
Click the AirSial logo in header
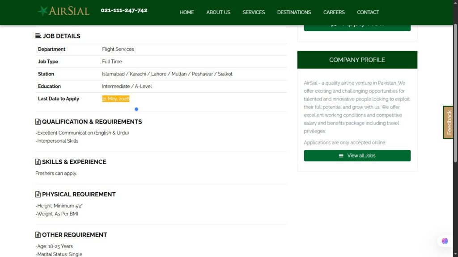[64, 11]
